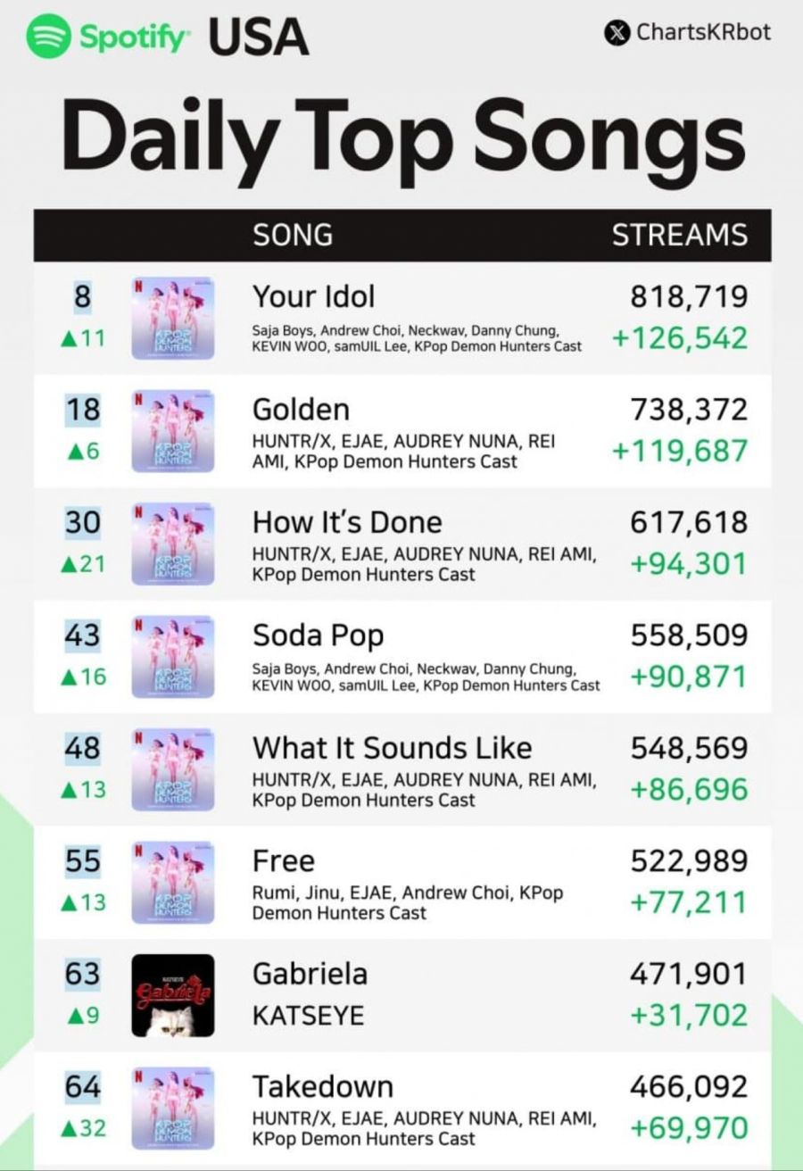Screen dimensions: 803x1171
Task: Click the stream count 818,719
Action: point(689,296)
